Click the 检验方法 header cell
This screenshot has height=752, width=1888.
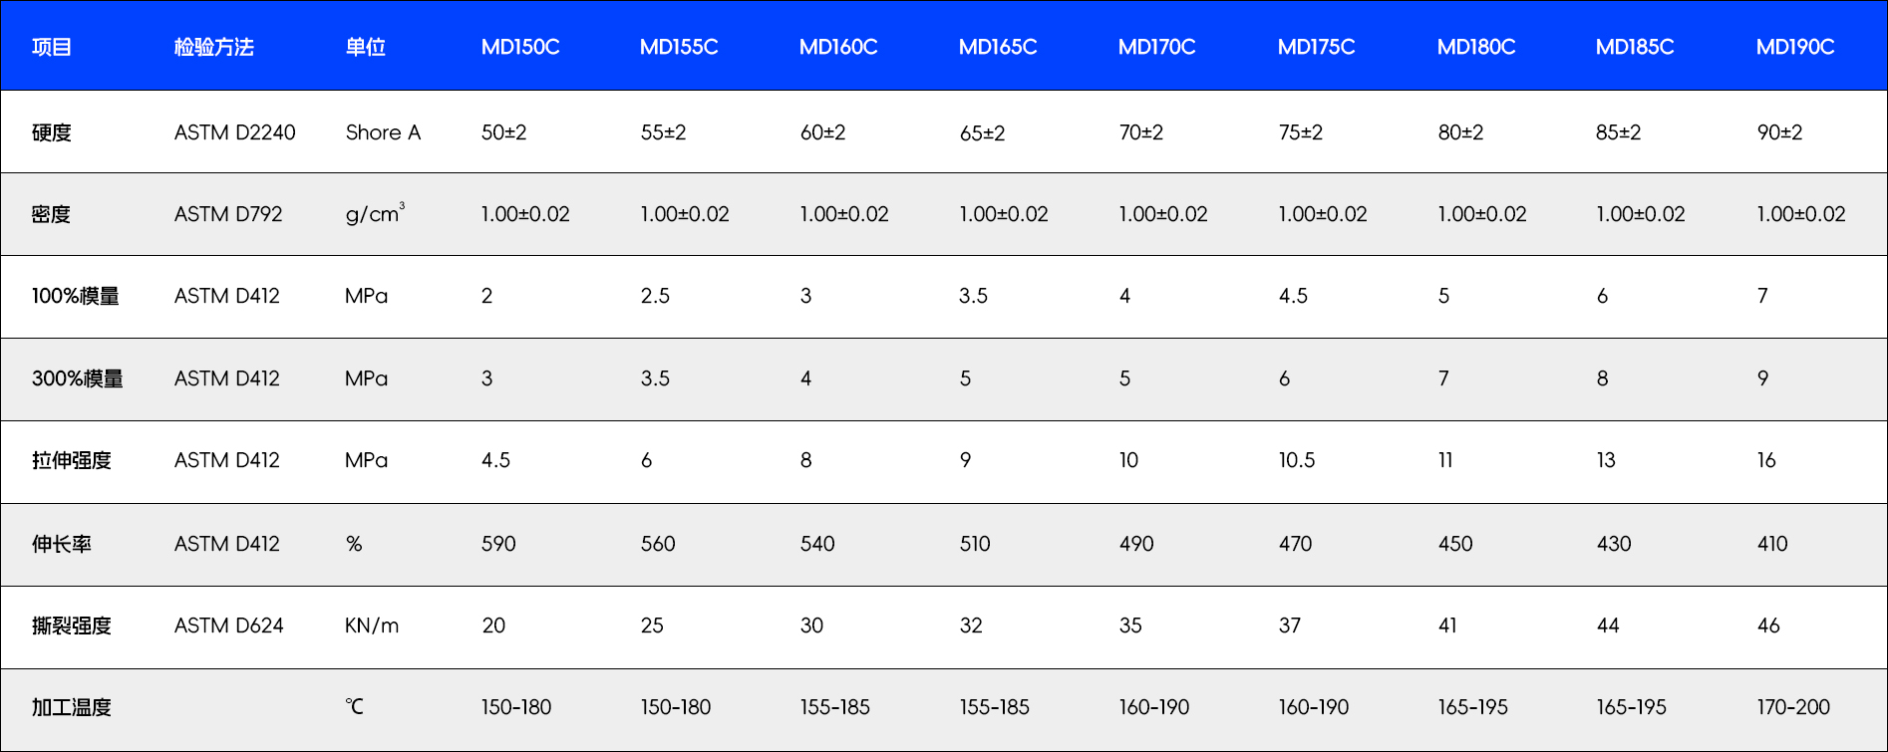click(x=213, y=47)
